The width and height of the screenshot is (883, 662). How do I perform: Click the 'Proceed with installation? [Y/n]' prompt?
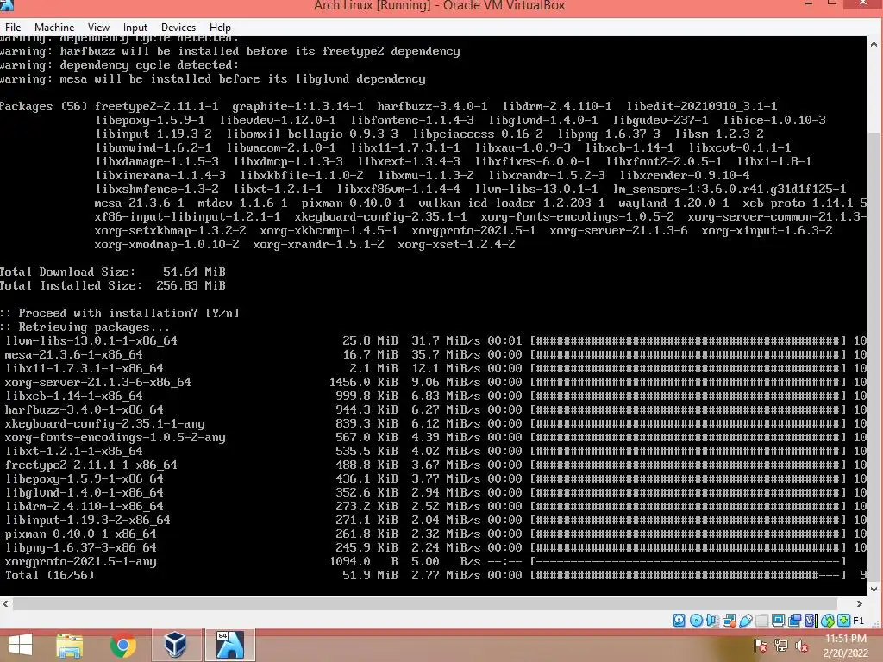[x=119, y=313]
